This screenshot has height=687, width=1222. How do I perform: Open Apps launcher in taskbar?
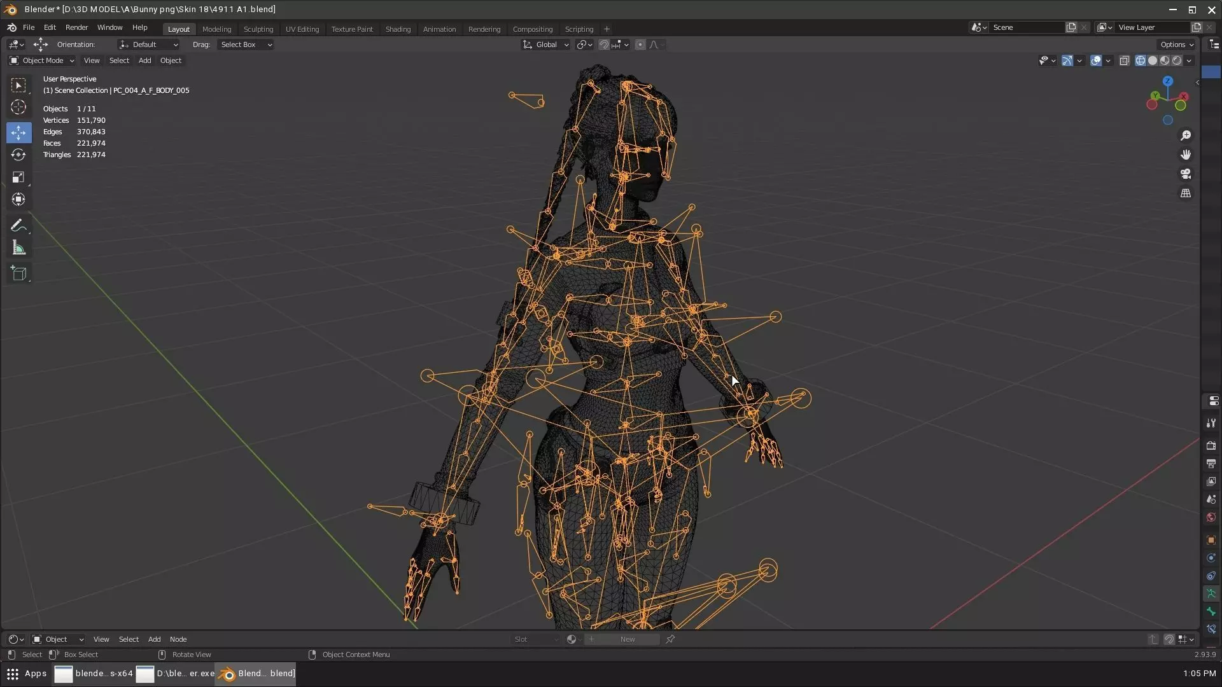click(x=26, y=674)
